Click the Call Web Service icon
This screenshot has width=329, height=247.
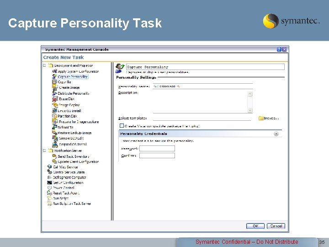[x=49, y=167]
